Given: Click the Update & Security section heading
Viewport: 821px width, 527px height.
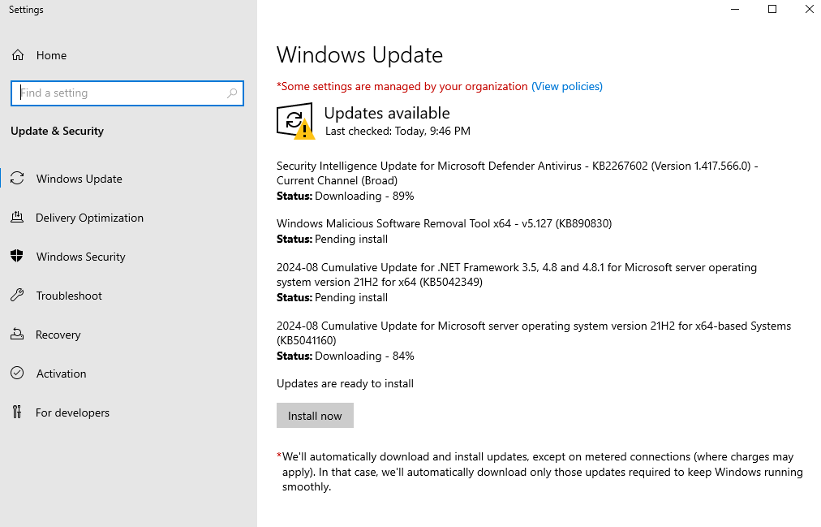Looking at the screenshot, I should 57,131.
